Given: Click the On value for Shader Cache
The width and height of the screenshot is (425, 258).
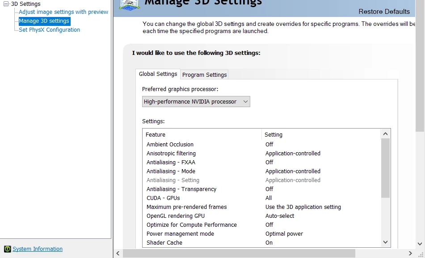Looking at the screenshot, I should click(269, 242).
